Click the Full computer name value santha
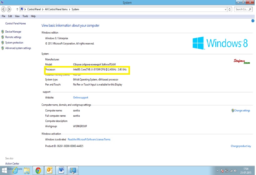Image resolution: width=256 pixels, height=175 pixels. (76, 116)
